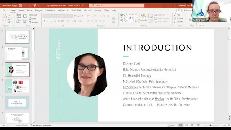
Task: Open the Layout dropdown
Action: 34,15
